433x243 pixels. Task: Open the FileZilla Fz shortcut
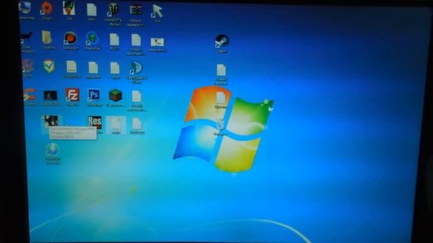pos(72,95)
